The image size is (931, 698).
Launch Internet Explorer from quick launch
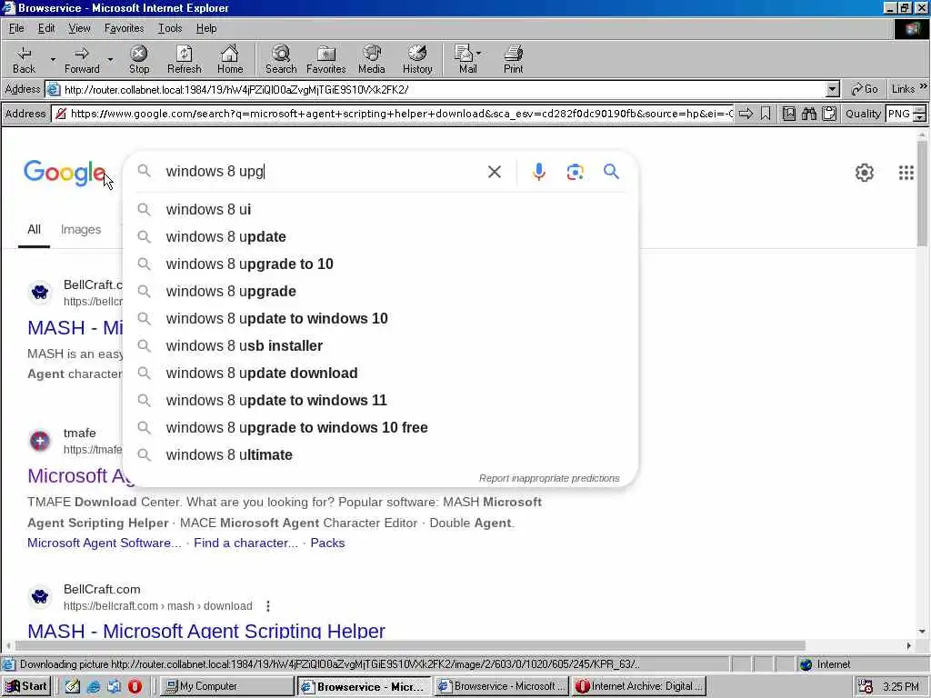94,686
